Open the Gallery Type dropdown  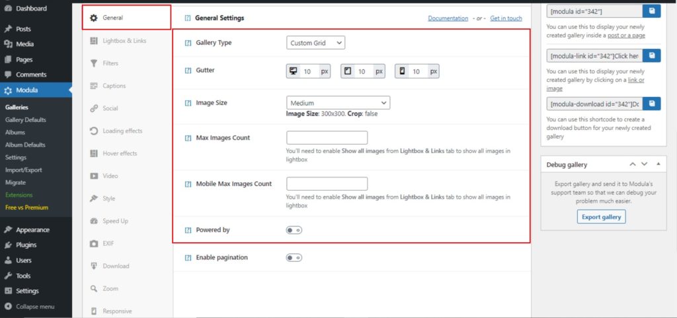pyautogui.click(x=316, y=43)
